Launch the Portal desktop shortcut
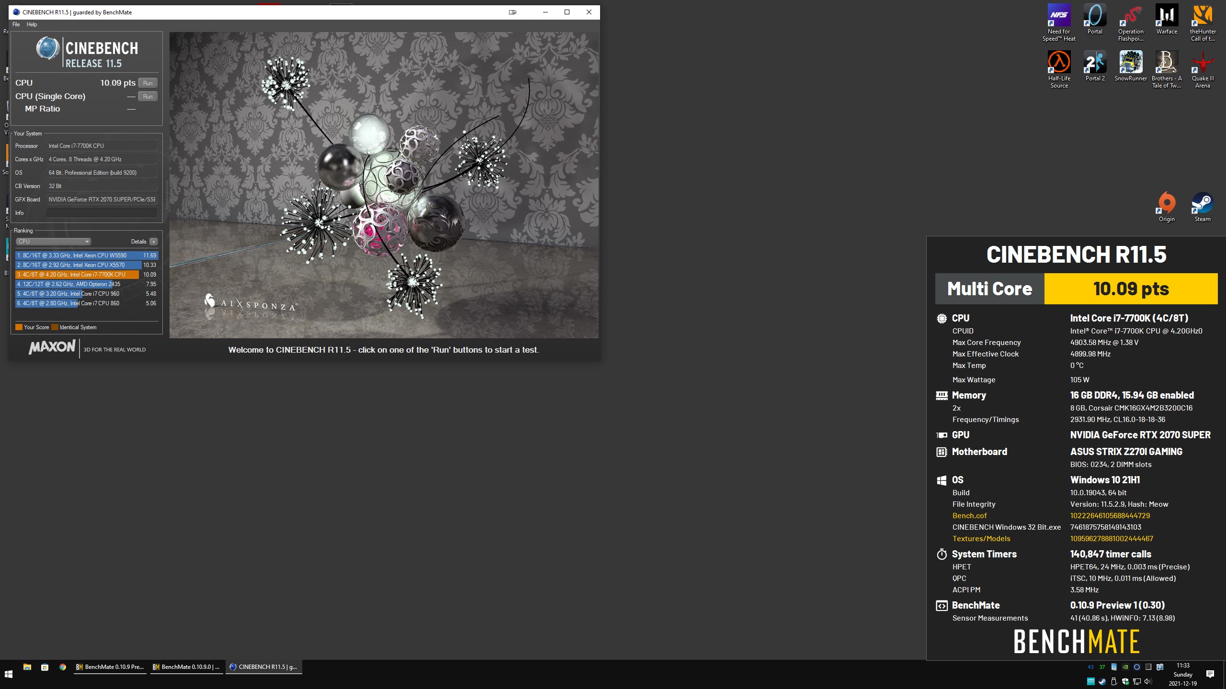Screen dimensions: 1226x689 coord(1095,19)
